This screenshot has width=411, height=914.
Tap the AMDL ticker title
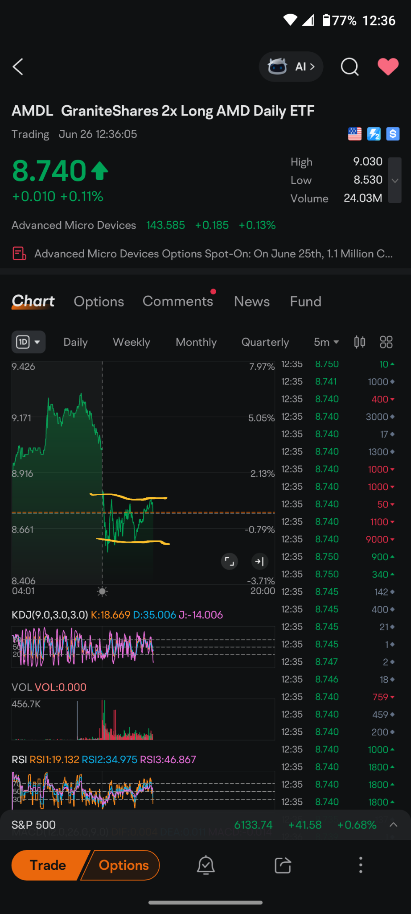[x=32, y=111]
